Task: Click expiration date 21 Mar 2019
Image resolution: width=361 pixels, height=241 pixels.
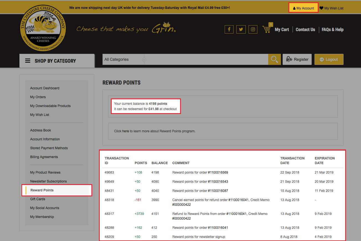Action: [x=324, y=172]
